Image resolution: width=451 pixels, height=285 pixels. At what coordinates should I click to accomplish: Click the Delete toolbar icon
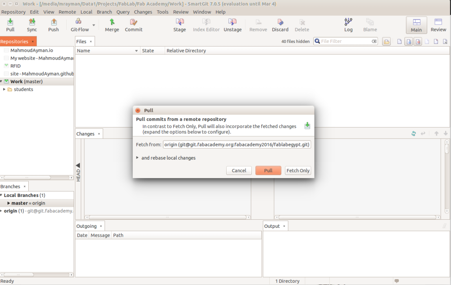[302, 25]
